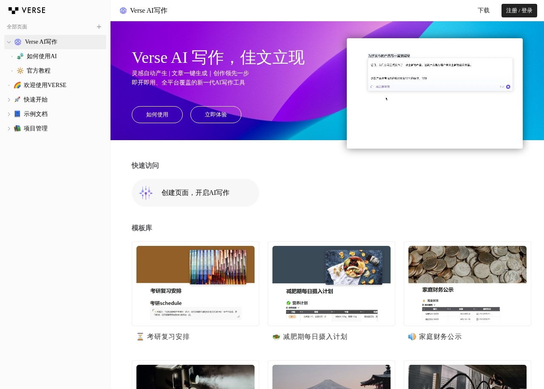Expand the 快速开始 sidebar section
The height and width of the screenshot is (389, 544).
tap(9, 99)
